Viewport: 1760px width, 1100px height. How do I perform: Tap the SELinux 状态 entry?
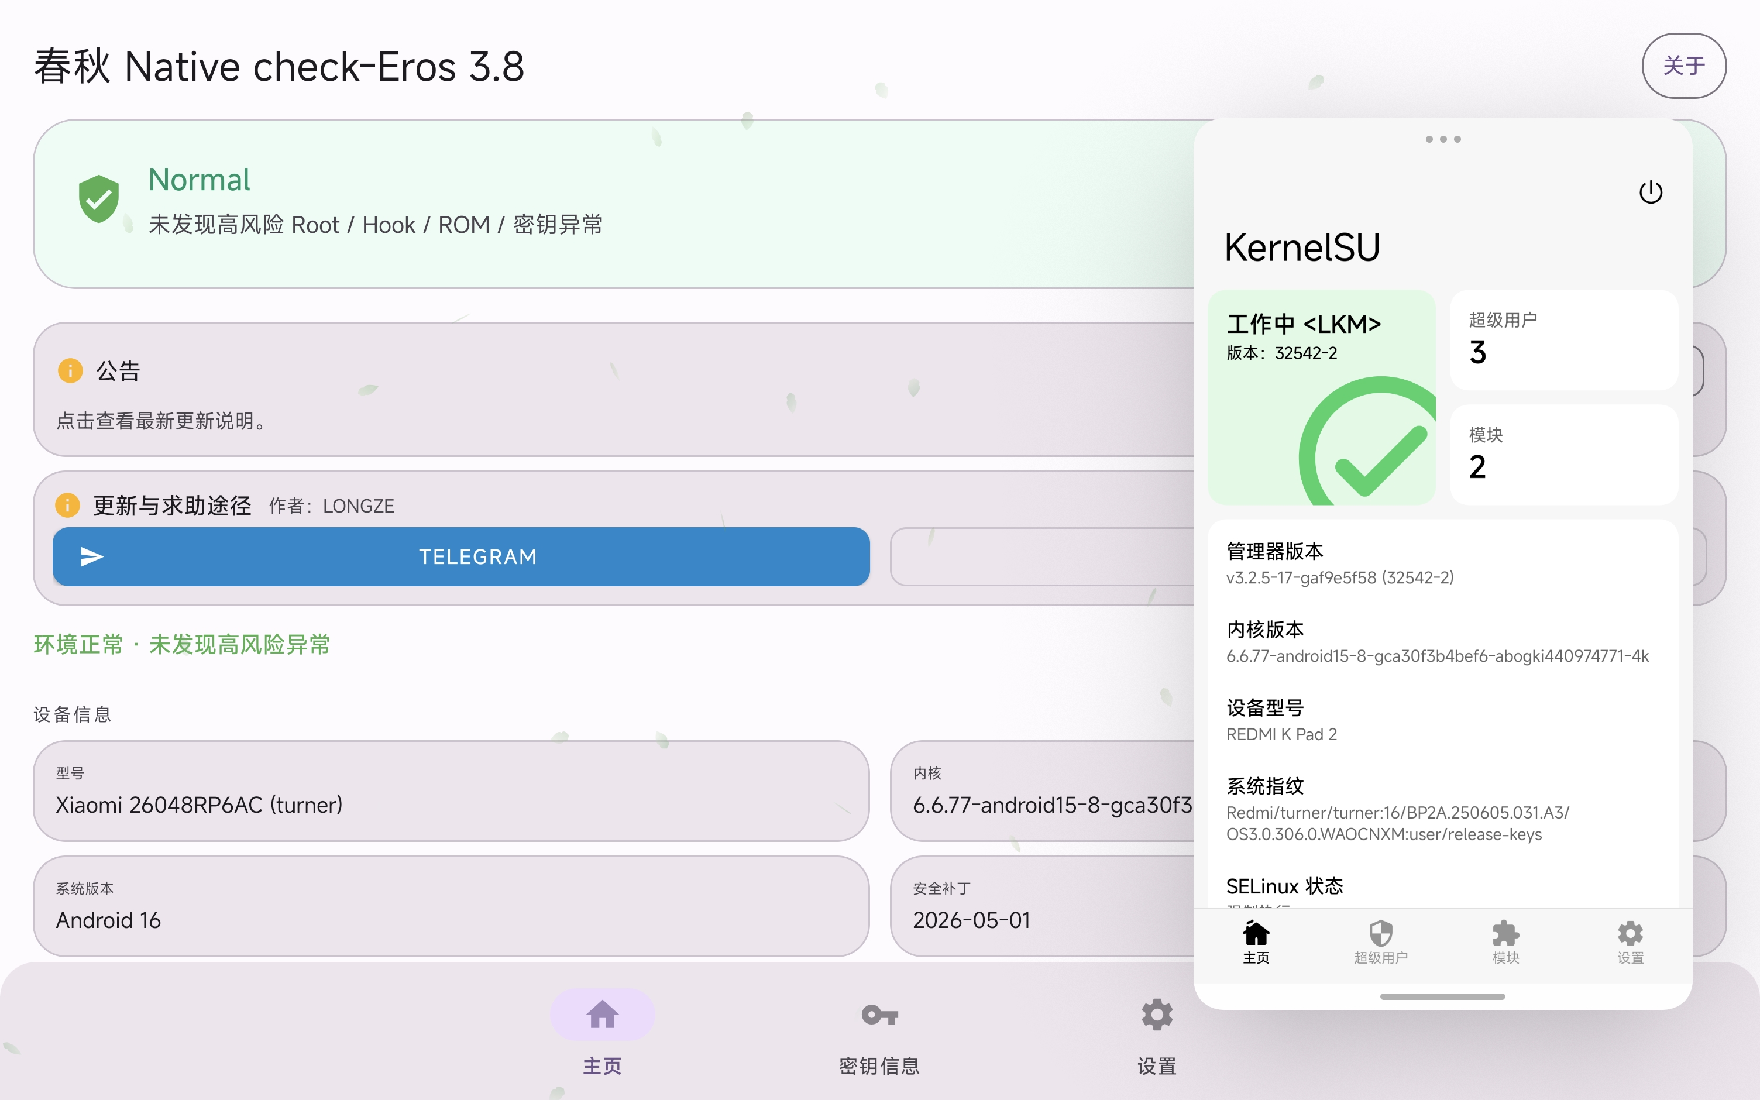click(x=1443, y=889)
